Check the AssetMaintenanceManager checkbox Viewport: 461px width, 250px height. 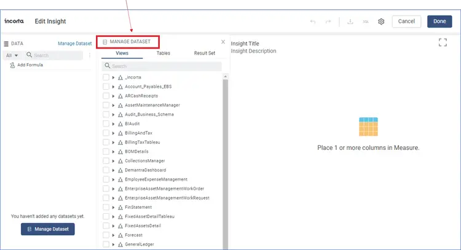106,105
